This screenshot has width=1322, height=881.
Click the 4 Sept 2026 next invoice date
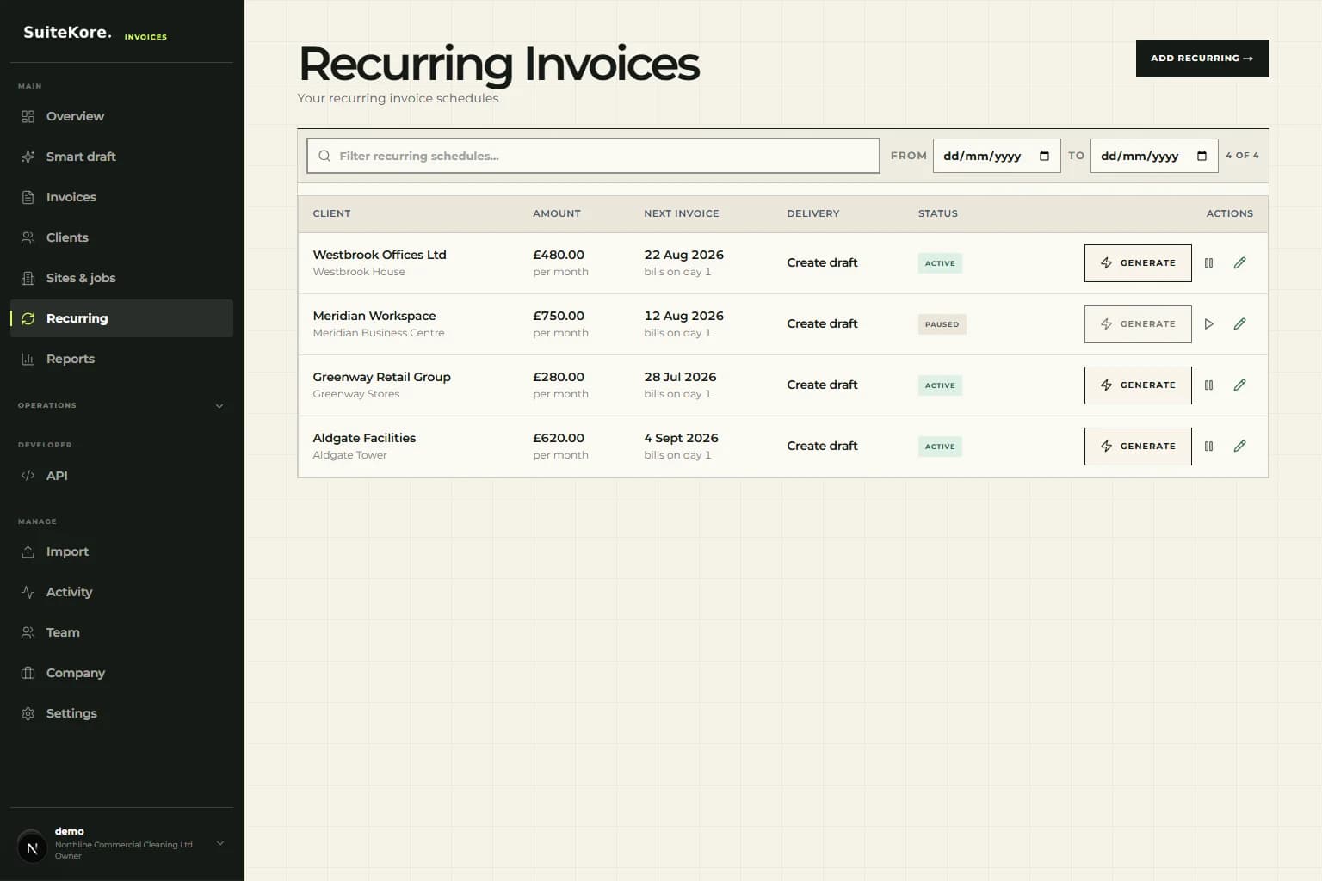[x=681, y=438]
